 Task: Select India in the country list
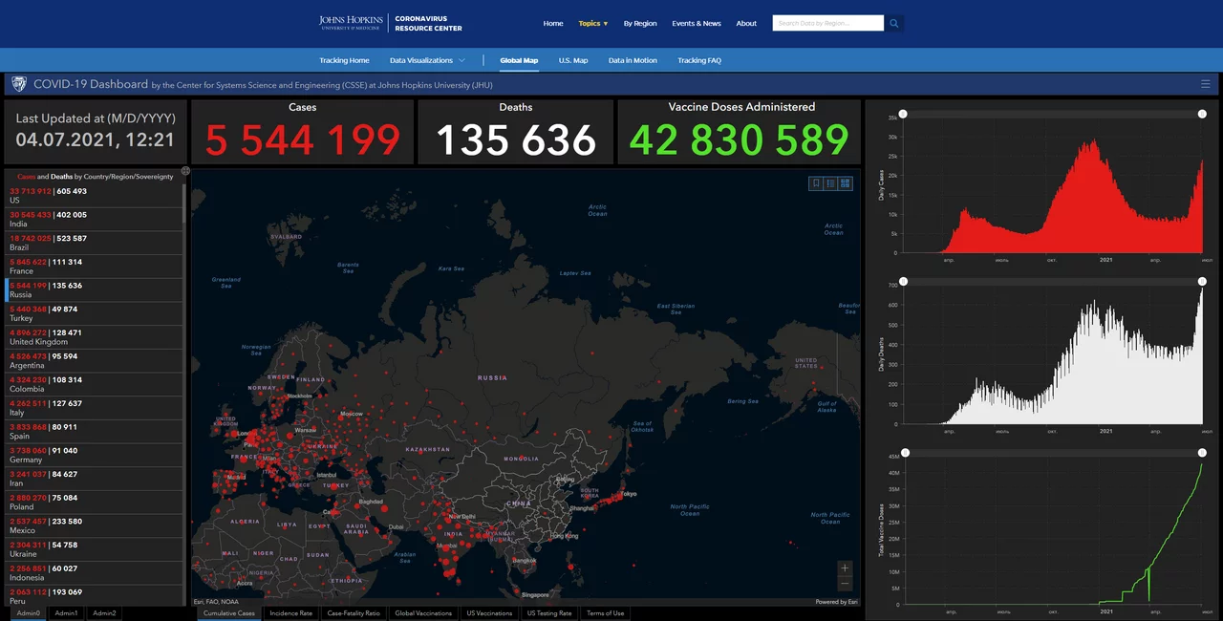click(93, 219)
